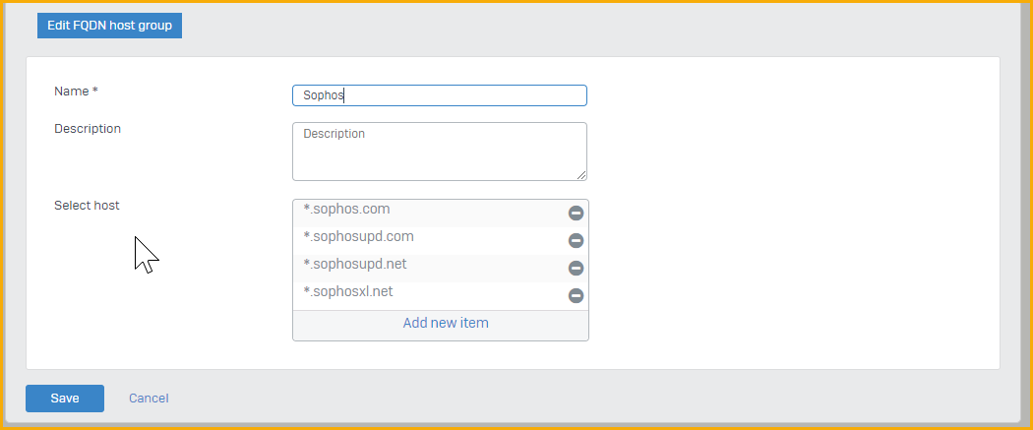Click the Name * field label

(x=76, y=92)
